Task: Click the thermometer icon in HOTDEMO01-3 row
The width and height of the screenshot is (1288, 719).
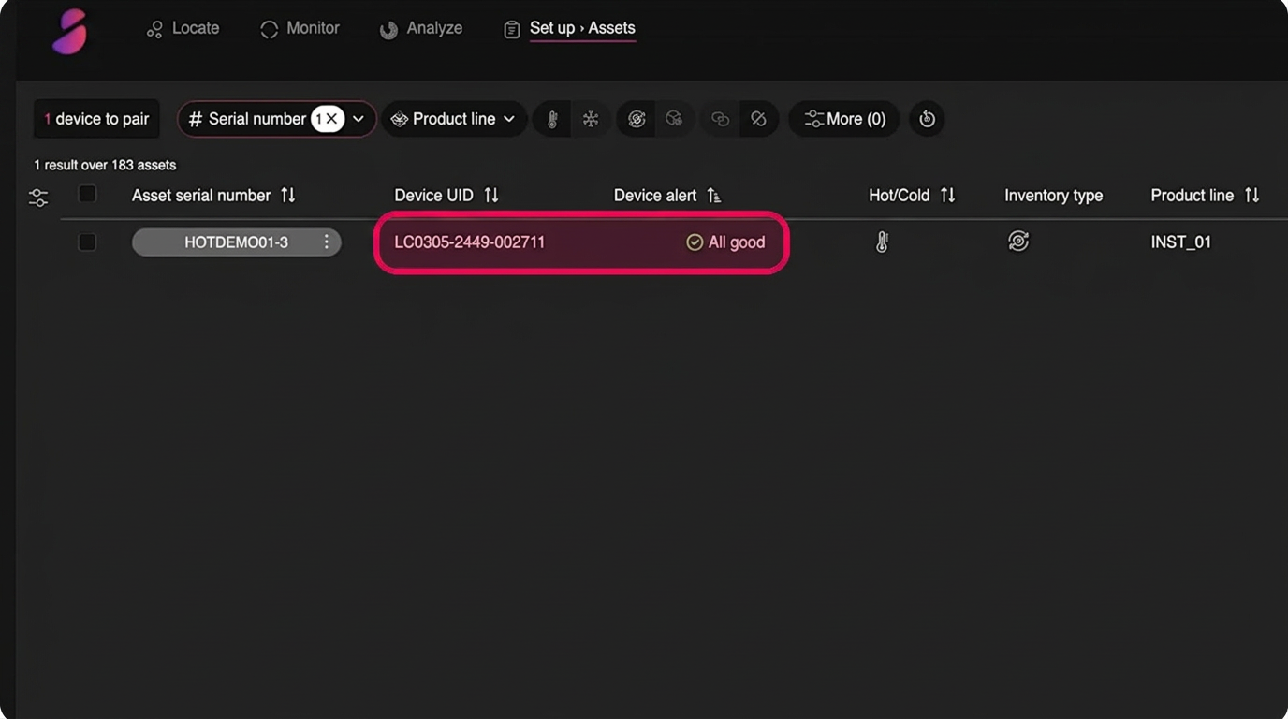Action: pyautogui.click(x=882, y=242)
